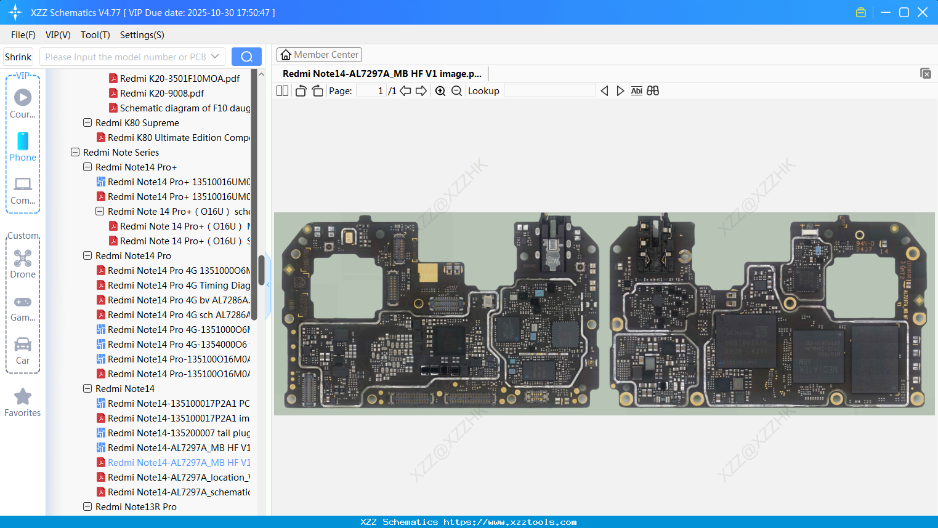938x528 pixels.
Task: Open the VIP menu
Action: click(x=57, y=35)
